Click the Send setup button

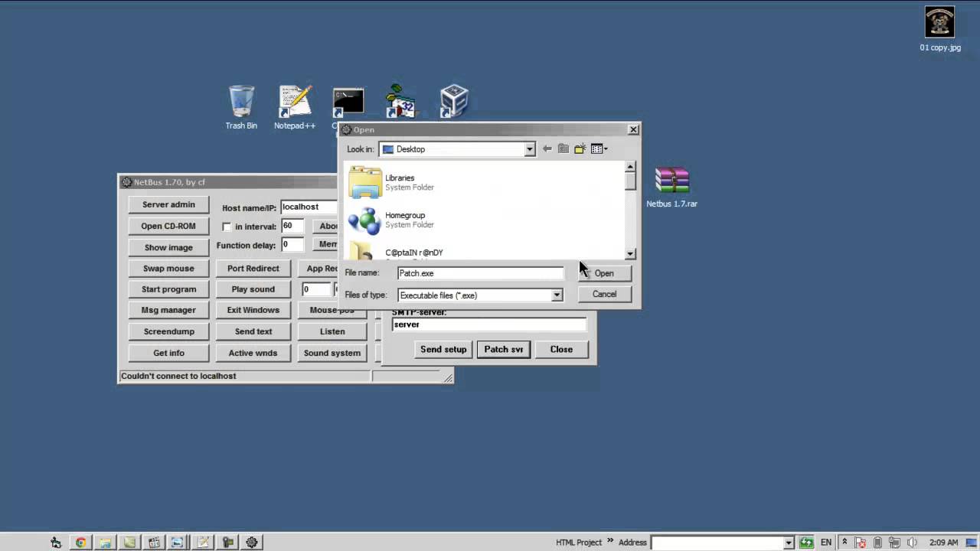443,349
